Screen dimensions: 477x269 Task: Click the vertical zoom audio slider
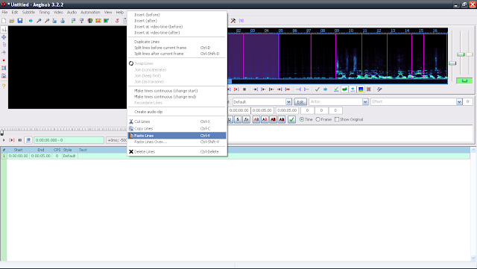click(x=461, y=54)
